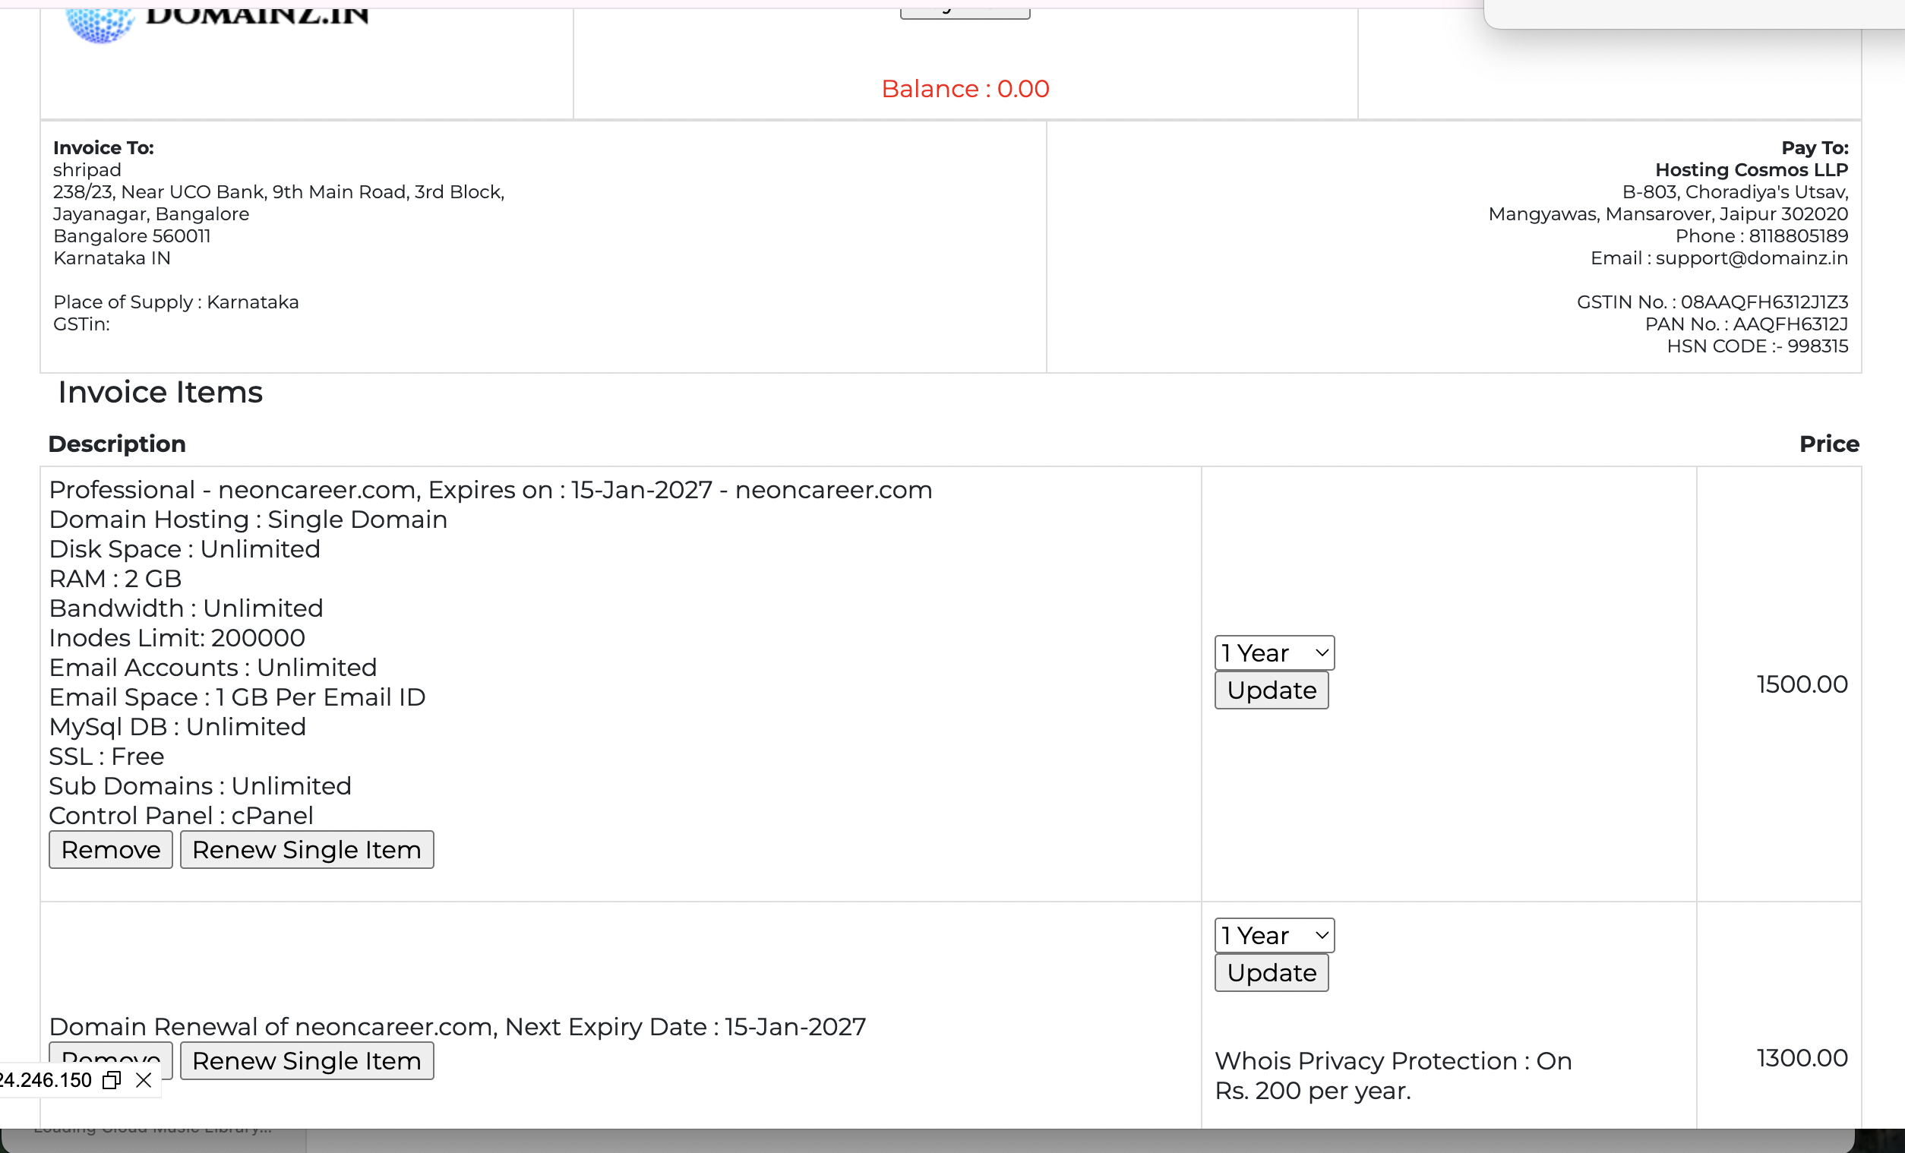Click the support@domainz.in email address

[1751, 258]
